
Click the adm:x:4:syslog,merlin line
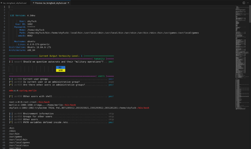[x=23, y=91]
